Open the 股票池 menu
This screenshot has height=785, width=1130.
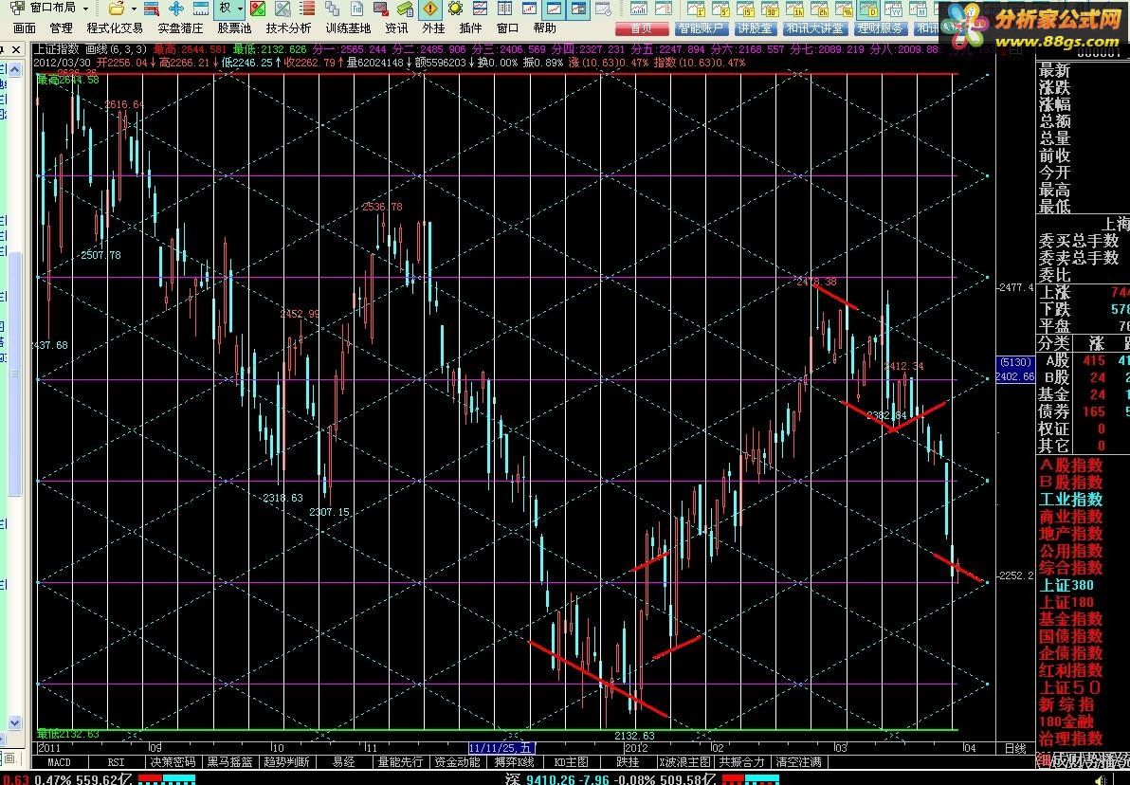(234, 28)
